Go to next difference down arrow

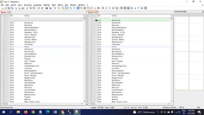139,8
